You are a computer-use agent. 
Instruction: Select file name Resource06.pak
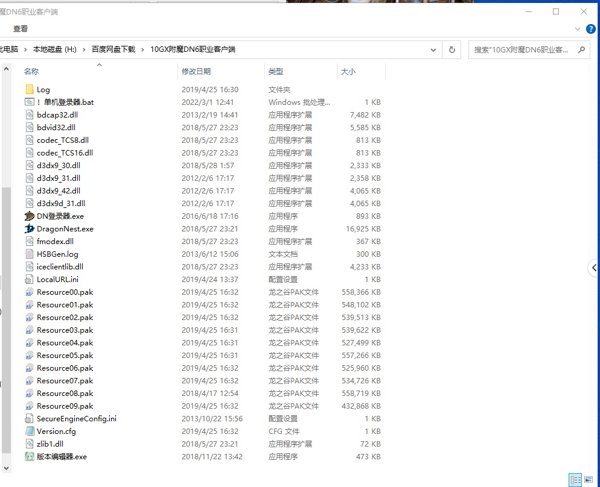65,368
